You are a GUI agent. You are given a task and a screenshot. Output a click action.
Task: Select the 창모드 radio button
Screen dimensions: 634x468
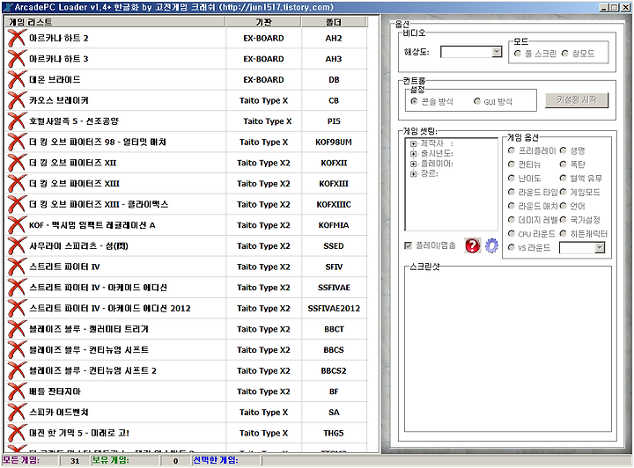pos(564,54)
